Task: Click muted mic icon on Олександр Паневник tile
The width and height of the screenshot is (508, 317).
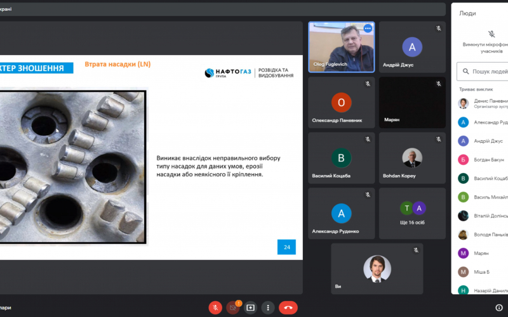Action: pyautogui.click(x=368, y=84)
